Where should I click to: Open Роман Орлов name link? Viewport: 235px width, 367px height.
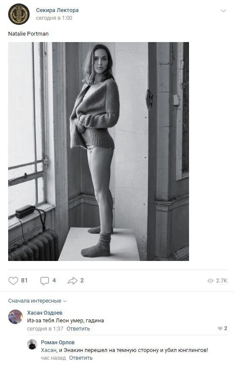[x=58, y=343]
